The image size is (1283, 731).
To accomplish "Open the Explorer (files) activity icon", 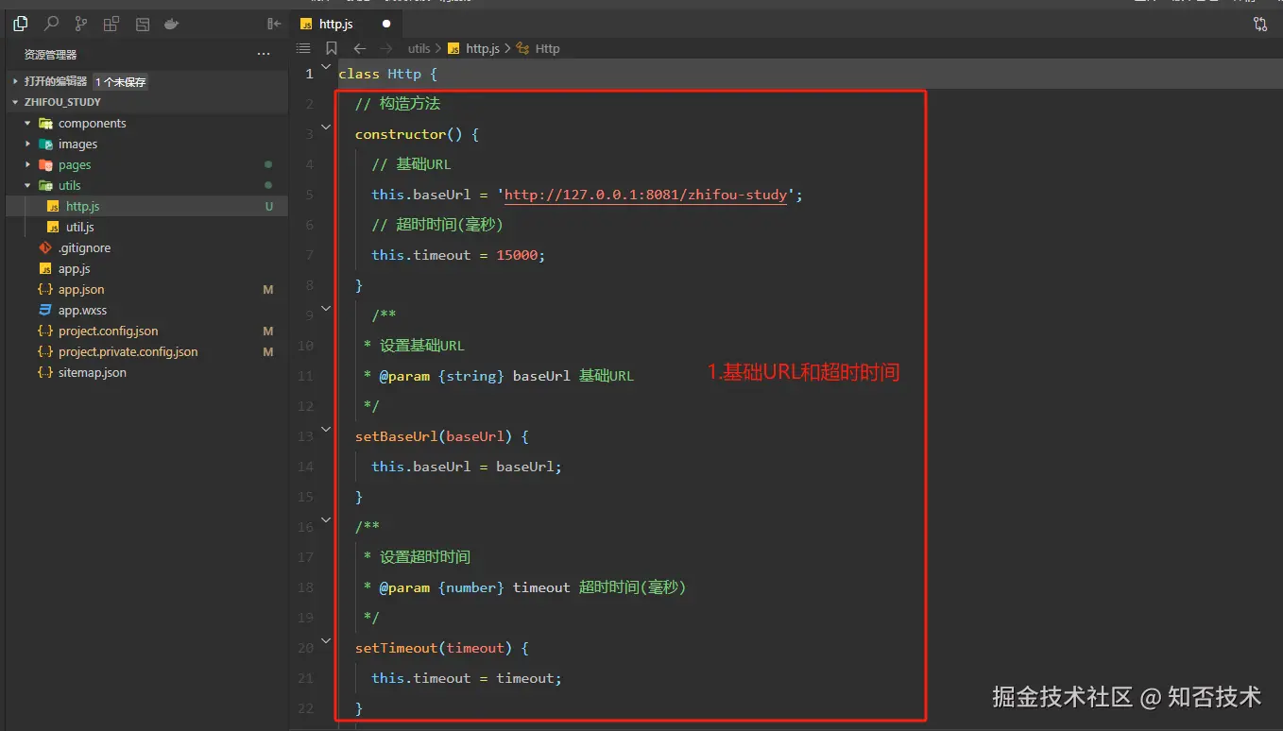I will 21,24.
